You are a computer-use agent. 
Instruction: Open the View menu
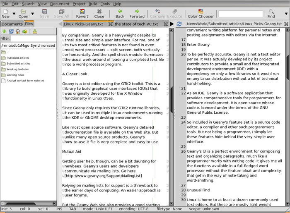42,4
